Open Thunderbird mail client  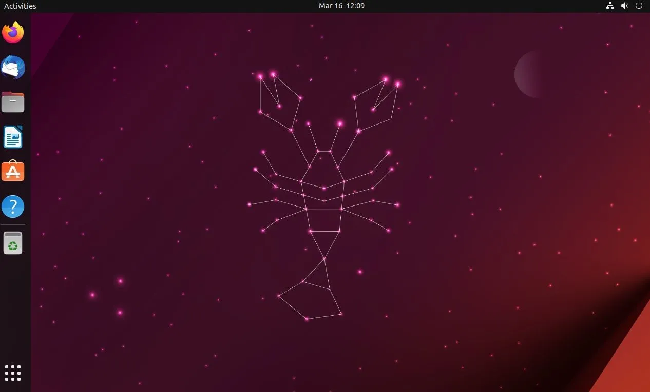click(x=13, y=67)
